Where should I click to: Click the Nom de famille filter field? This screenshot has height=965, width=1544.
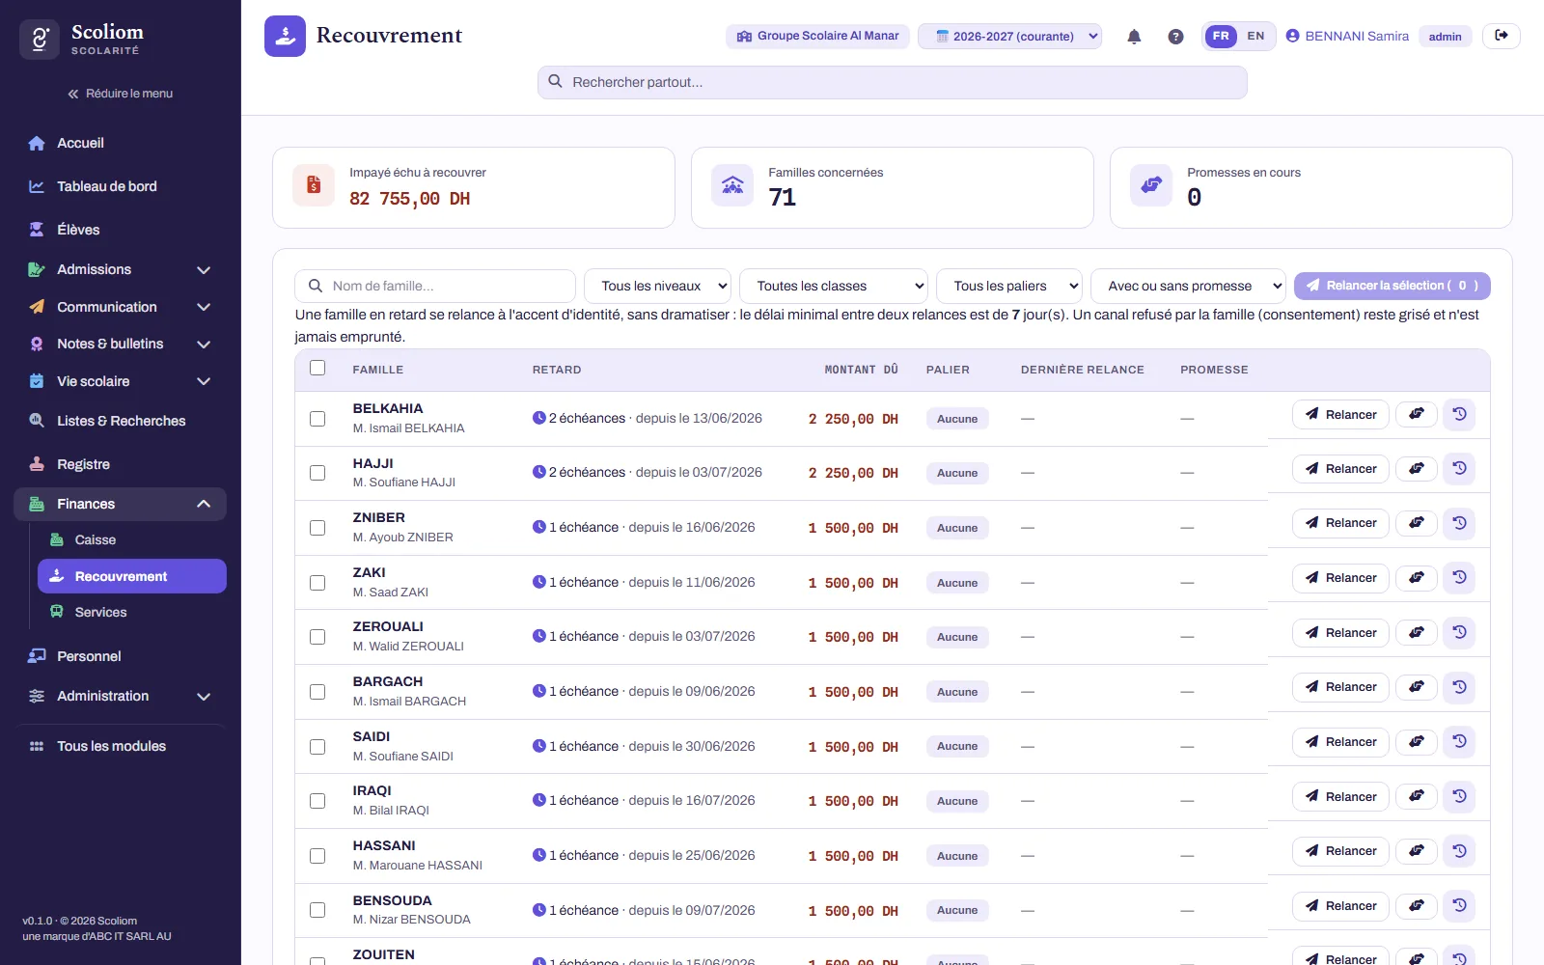pyautogui.click(x=435, y=286)
